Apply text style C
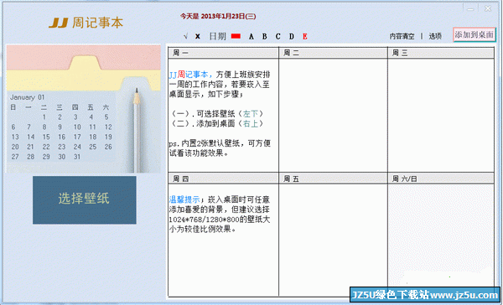This screenshot has height=305, width=503. coord(277,36)
